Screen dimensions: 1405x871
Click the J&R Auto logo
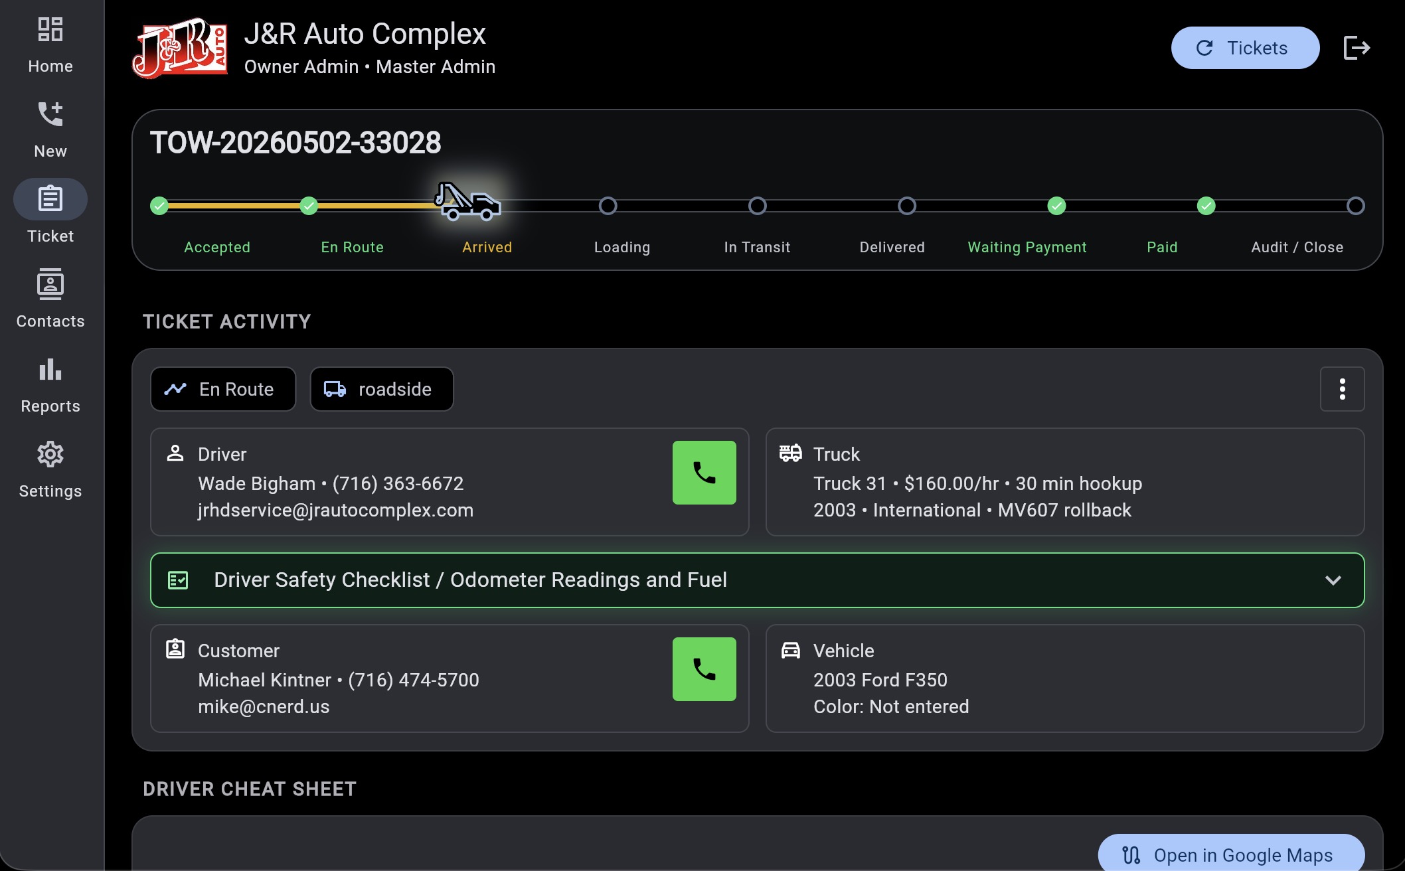coord(181,48)
